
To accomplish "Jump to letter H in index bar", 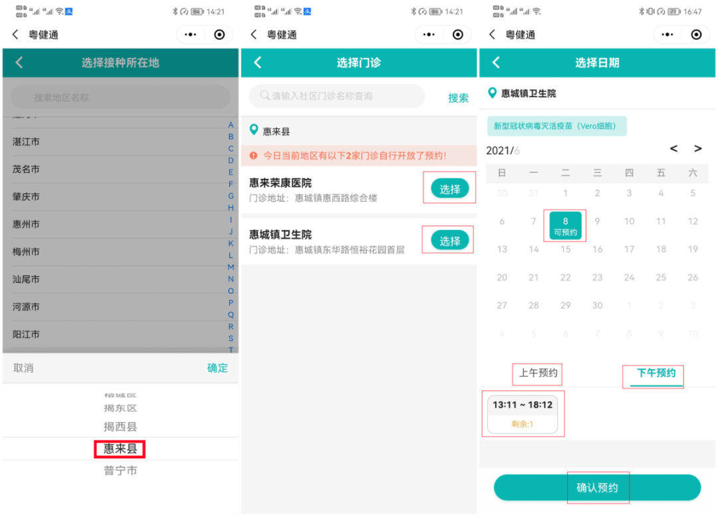I will [231, 208].
